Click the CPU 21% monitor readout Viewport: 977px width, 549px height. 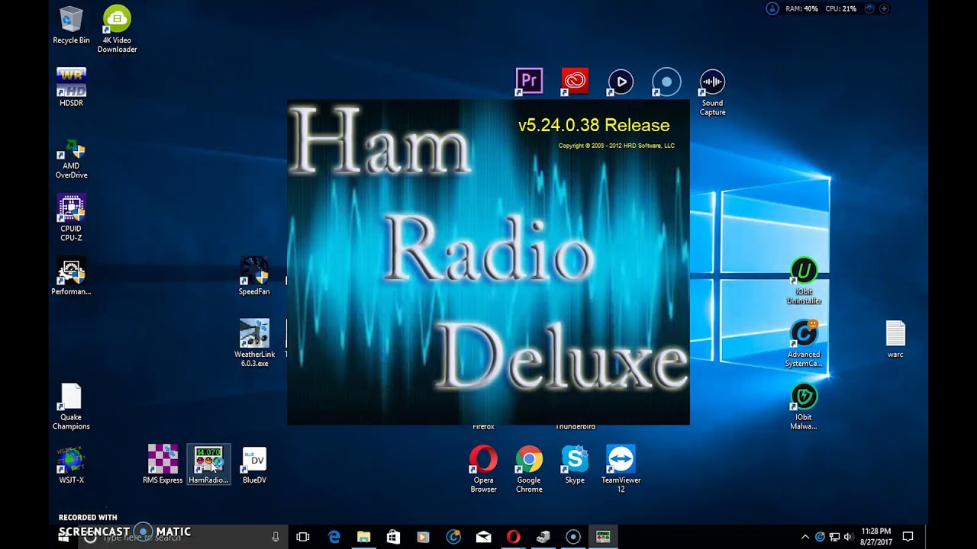pos(841,9)
